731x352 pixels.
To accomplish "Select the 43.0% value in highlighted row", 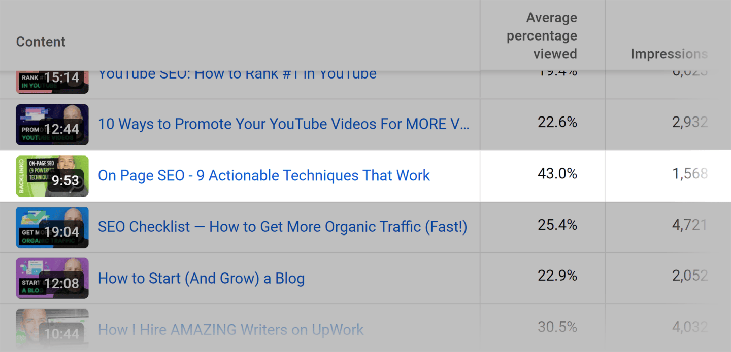I will 557,173.
